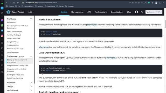Toggle light/dark theme sun icon
The height and width of the screenshot is (93, 166).
pos(142,12)
